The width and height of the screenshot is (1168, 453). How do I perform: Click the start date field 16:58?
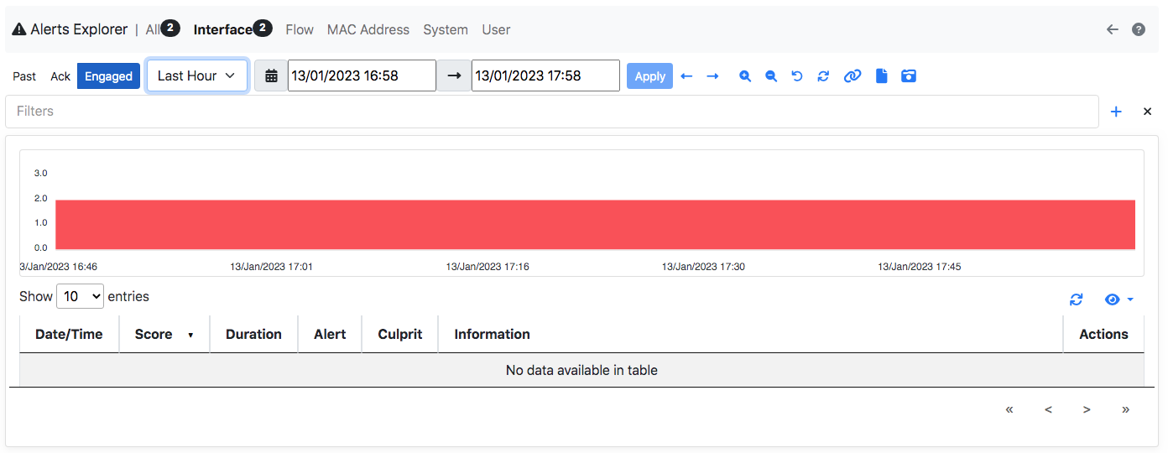[x=362, y=75]
